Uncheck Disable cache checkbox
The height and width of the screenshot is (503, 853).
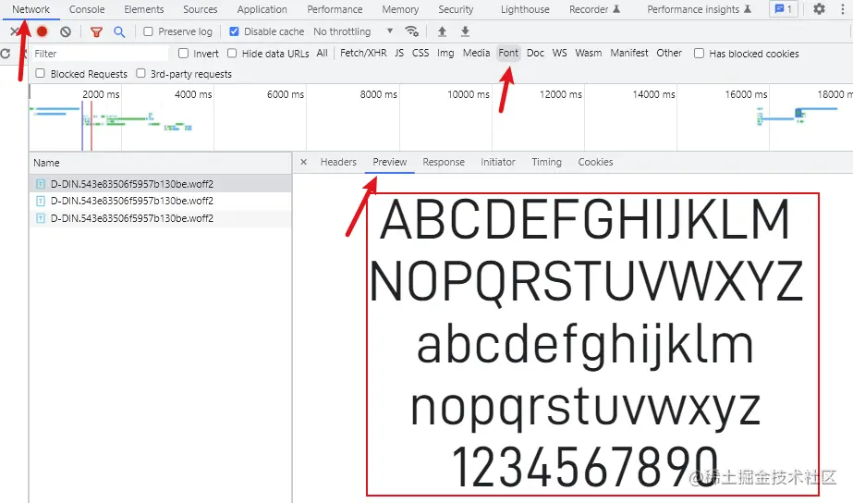tap(234, 31)
